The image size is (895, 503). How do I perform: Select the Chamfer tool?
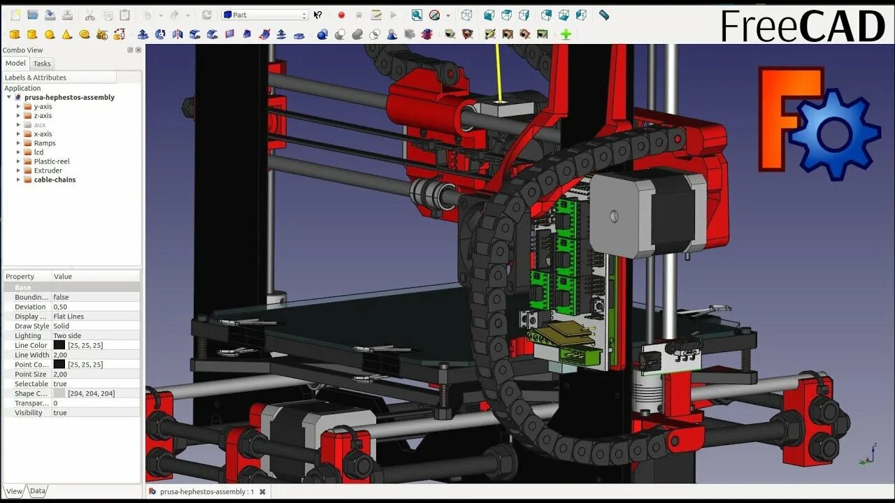click(212, 34)
